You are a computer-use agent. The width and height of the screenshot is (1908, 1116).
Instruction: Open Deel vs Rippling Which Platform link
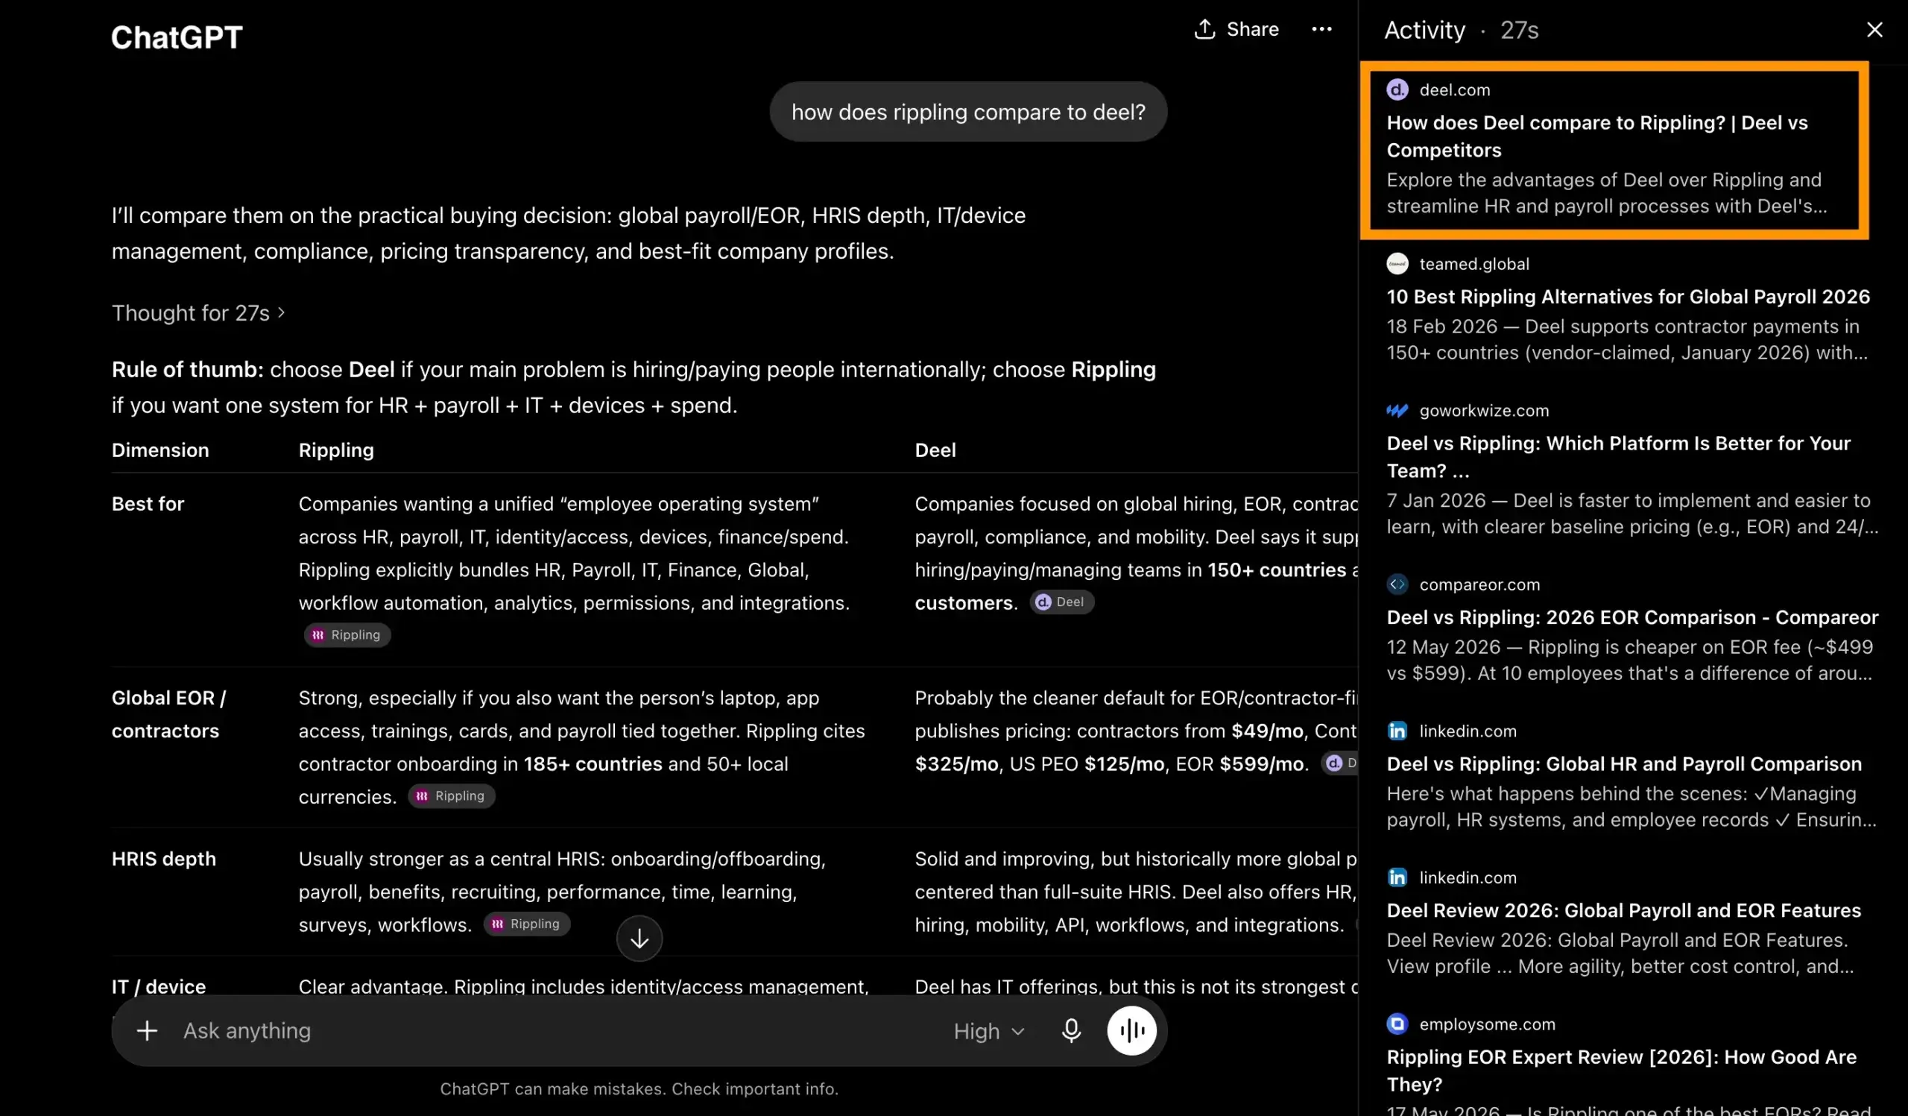tap(1618, 456)
